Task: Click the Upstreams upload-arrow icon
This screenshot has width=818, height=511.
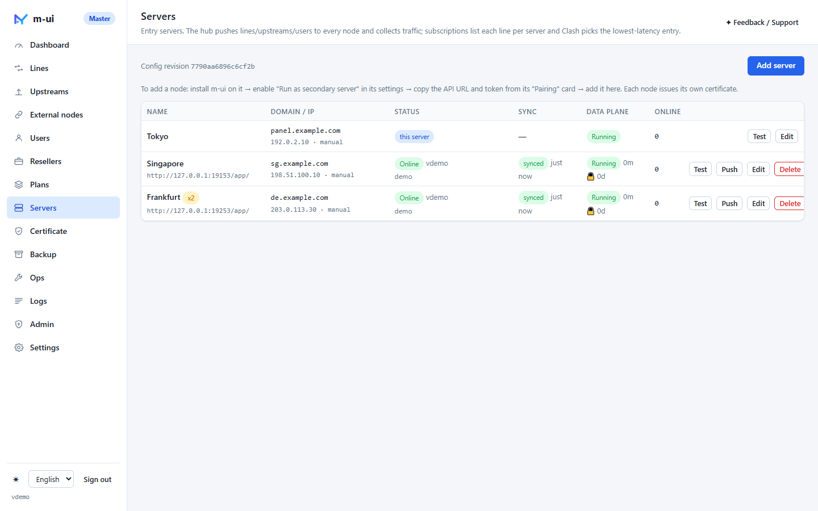Action: 19,92
